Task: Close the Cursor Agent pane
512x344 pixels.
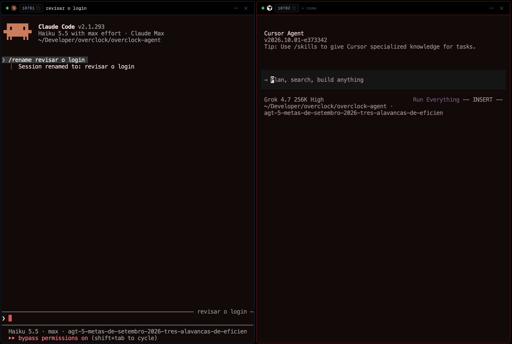Action: (x=501, y=8)
